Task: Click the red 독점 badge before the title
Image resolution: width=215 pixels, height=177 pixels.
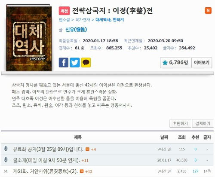Action: pos(64,11)
